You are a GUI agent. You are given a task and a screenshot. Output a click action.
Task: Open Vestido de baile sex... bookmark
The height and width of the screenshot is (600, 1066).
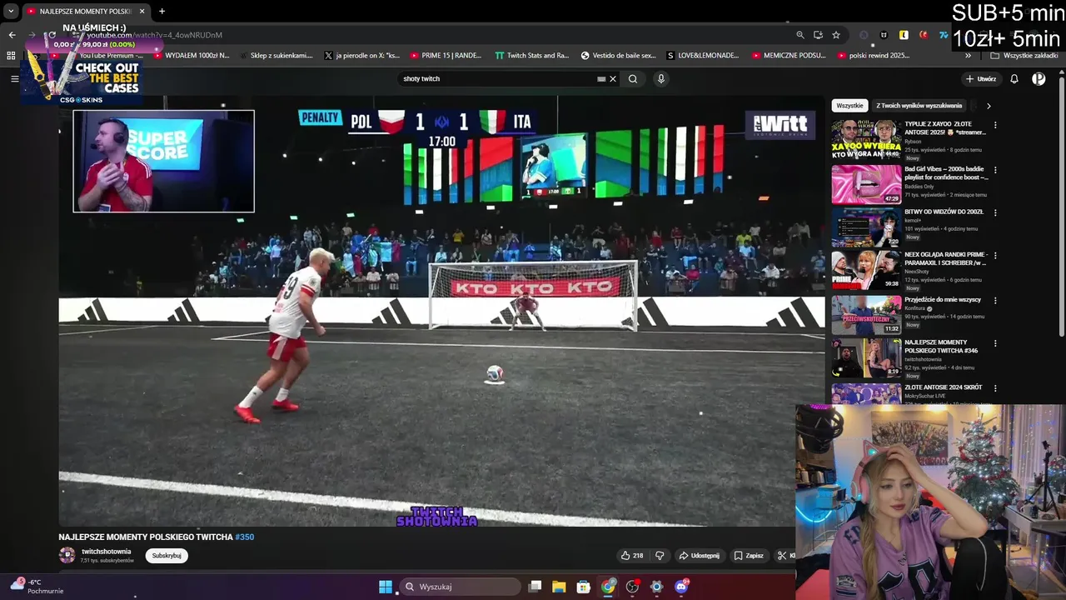pos(618,56)
